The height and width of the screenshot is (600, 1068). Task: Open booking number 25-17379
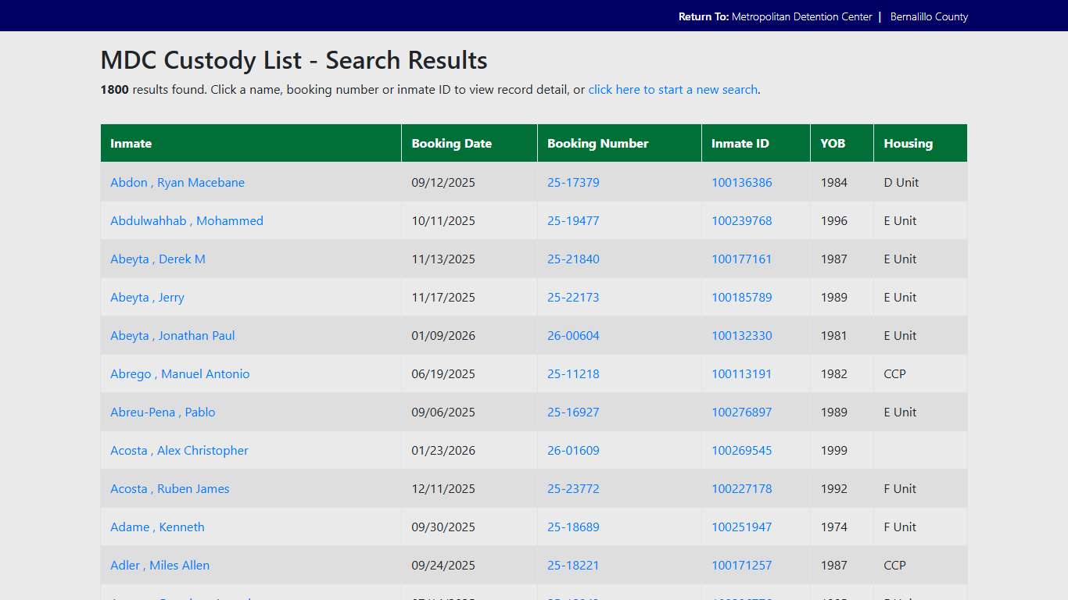[573, 182]
